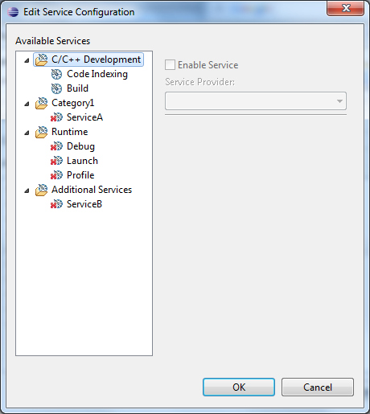Collapse the Additional Services node
The height and width of the screenshot is (414, 370).
tap(27, 191)
